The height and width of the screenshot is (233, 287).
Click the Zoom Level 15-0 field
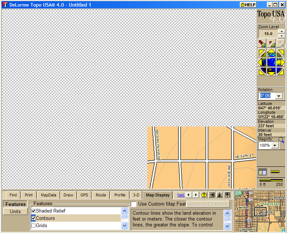(x=268, y=34)
